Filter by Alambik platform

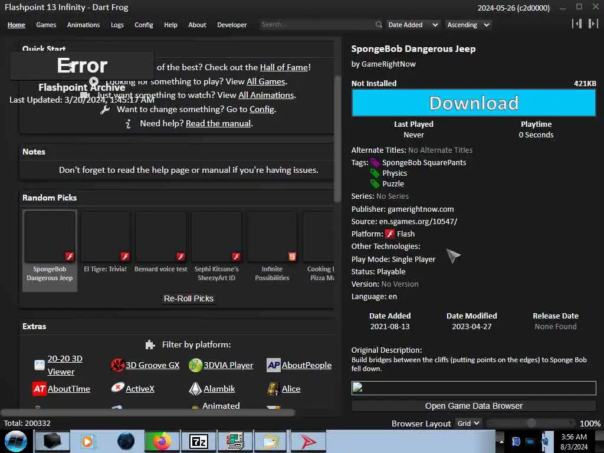[x=219, y=389]
